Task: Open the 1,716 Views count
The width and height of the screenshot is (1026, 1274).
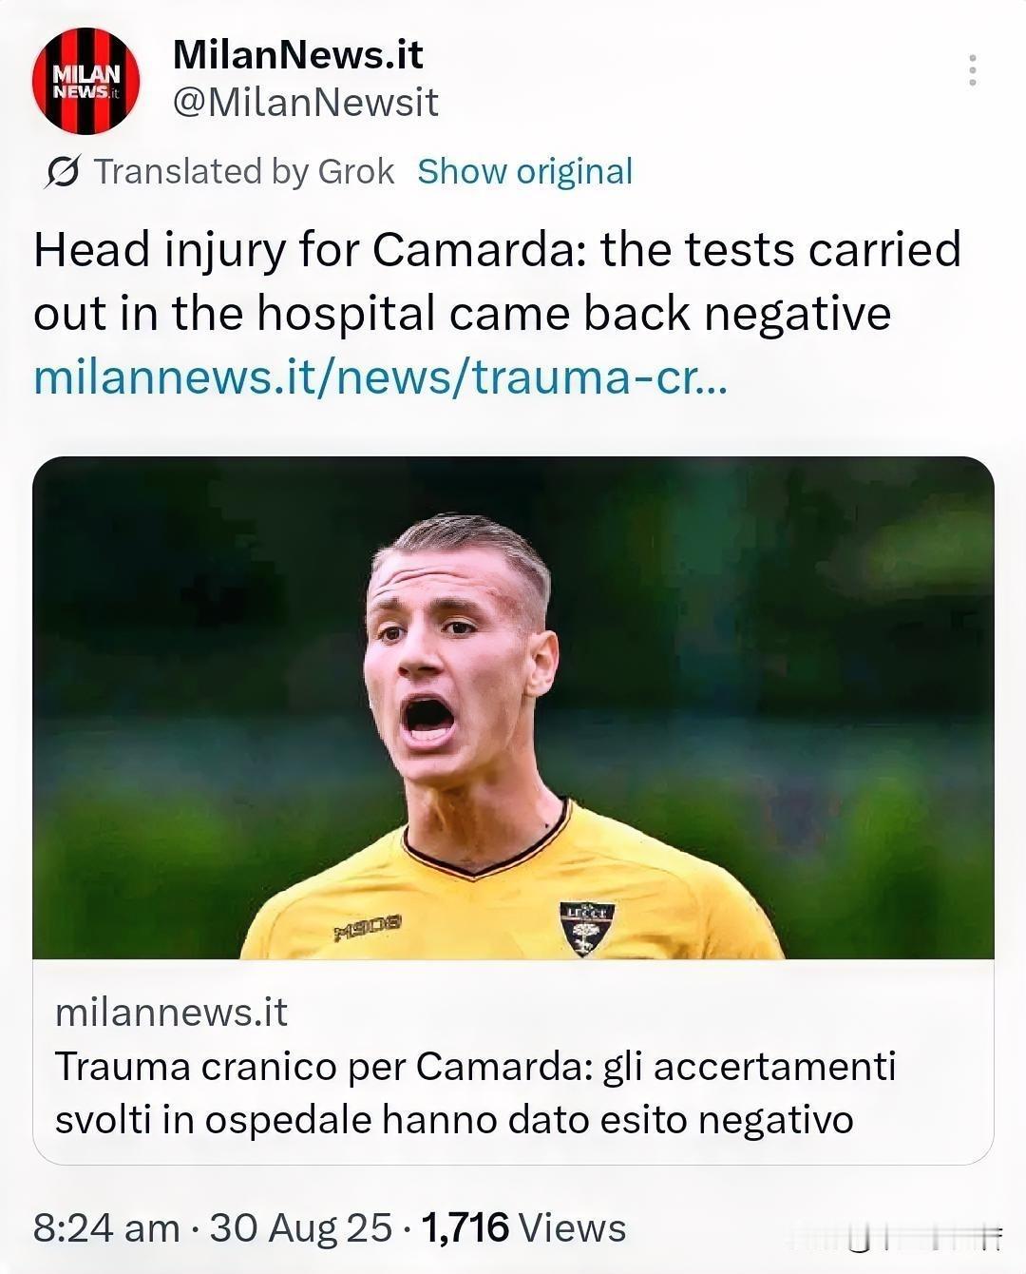Action: coord(523,1227)
